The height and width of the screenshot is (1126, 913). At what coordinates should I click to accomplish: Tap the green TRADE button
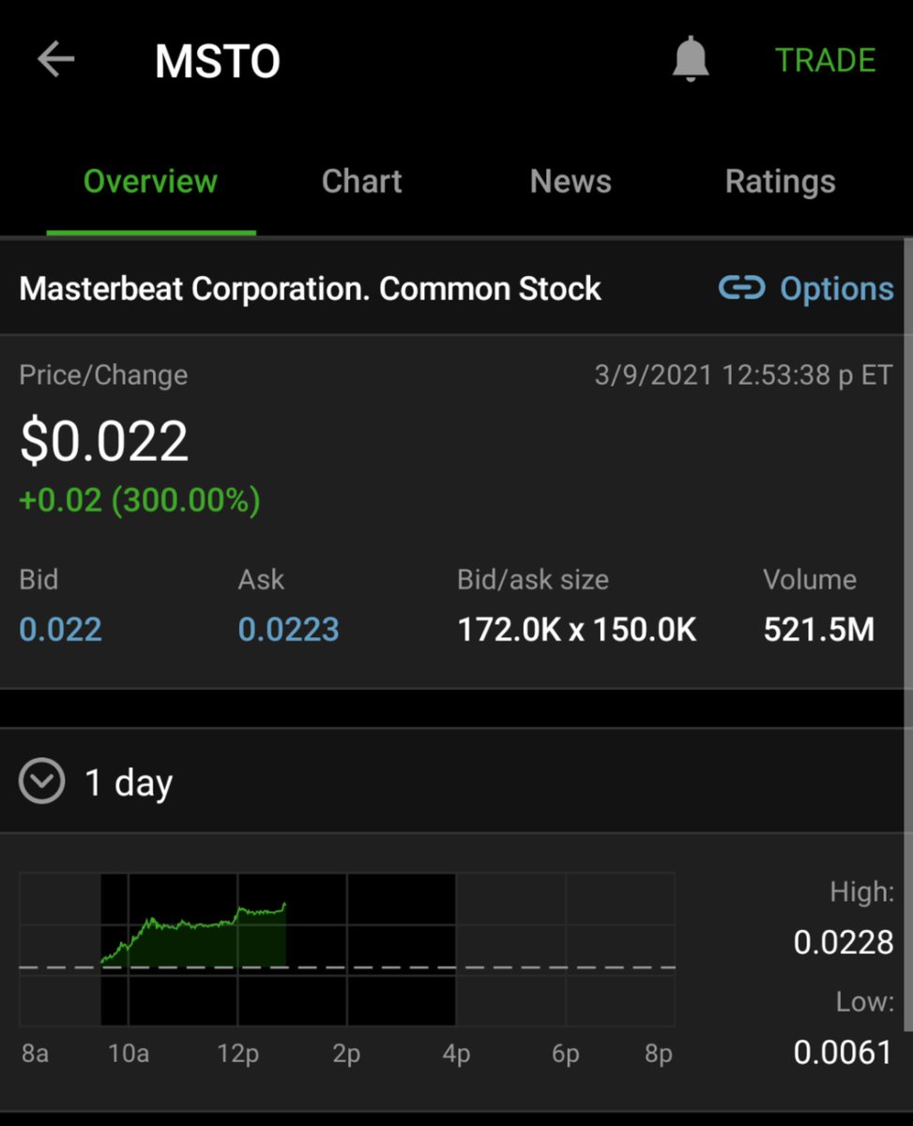point(825,60)
